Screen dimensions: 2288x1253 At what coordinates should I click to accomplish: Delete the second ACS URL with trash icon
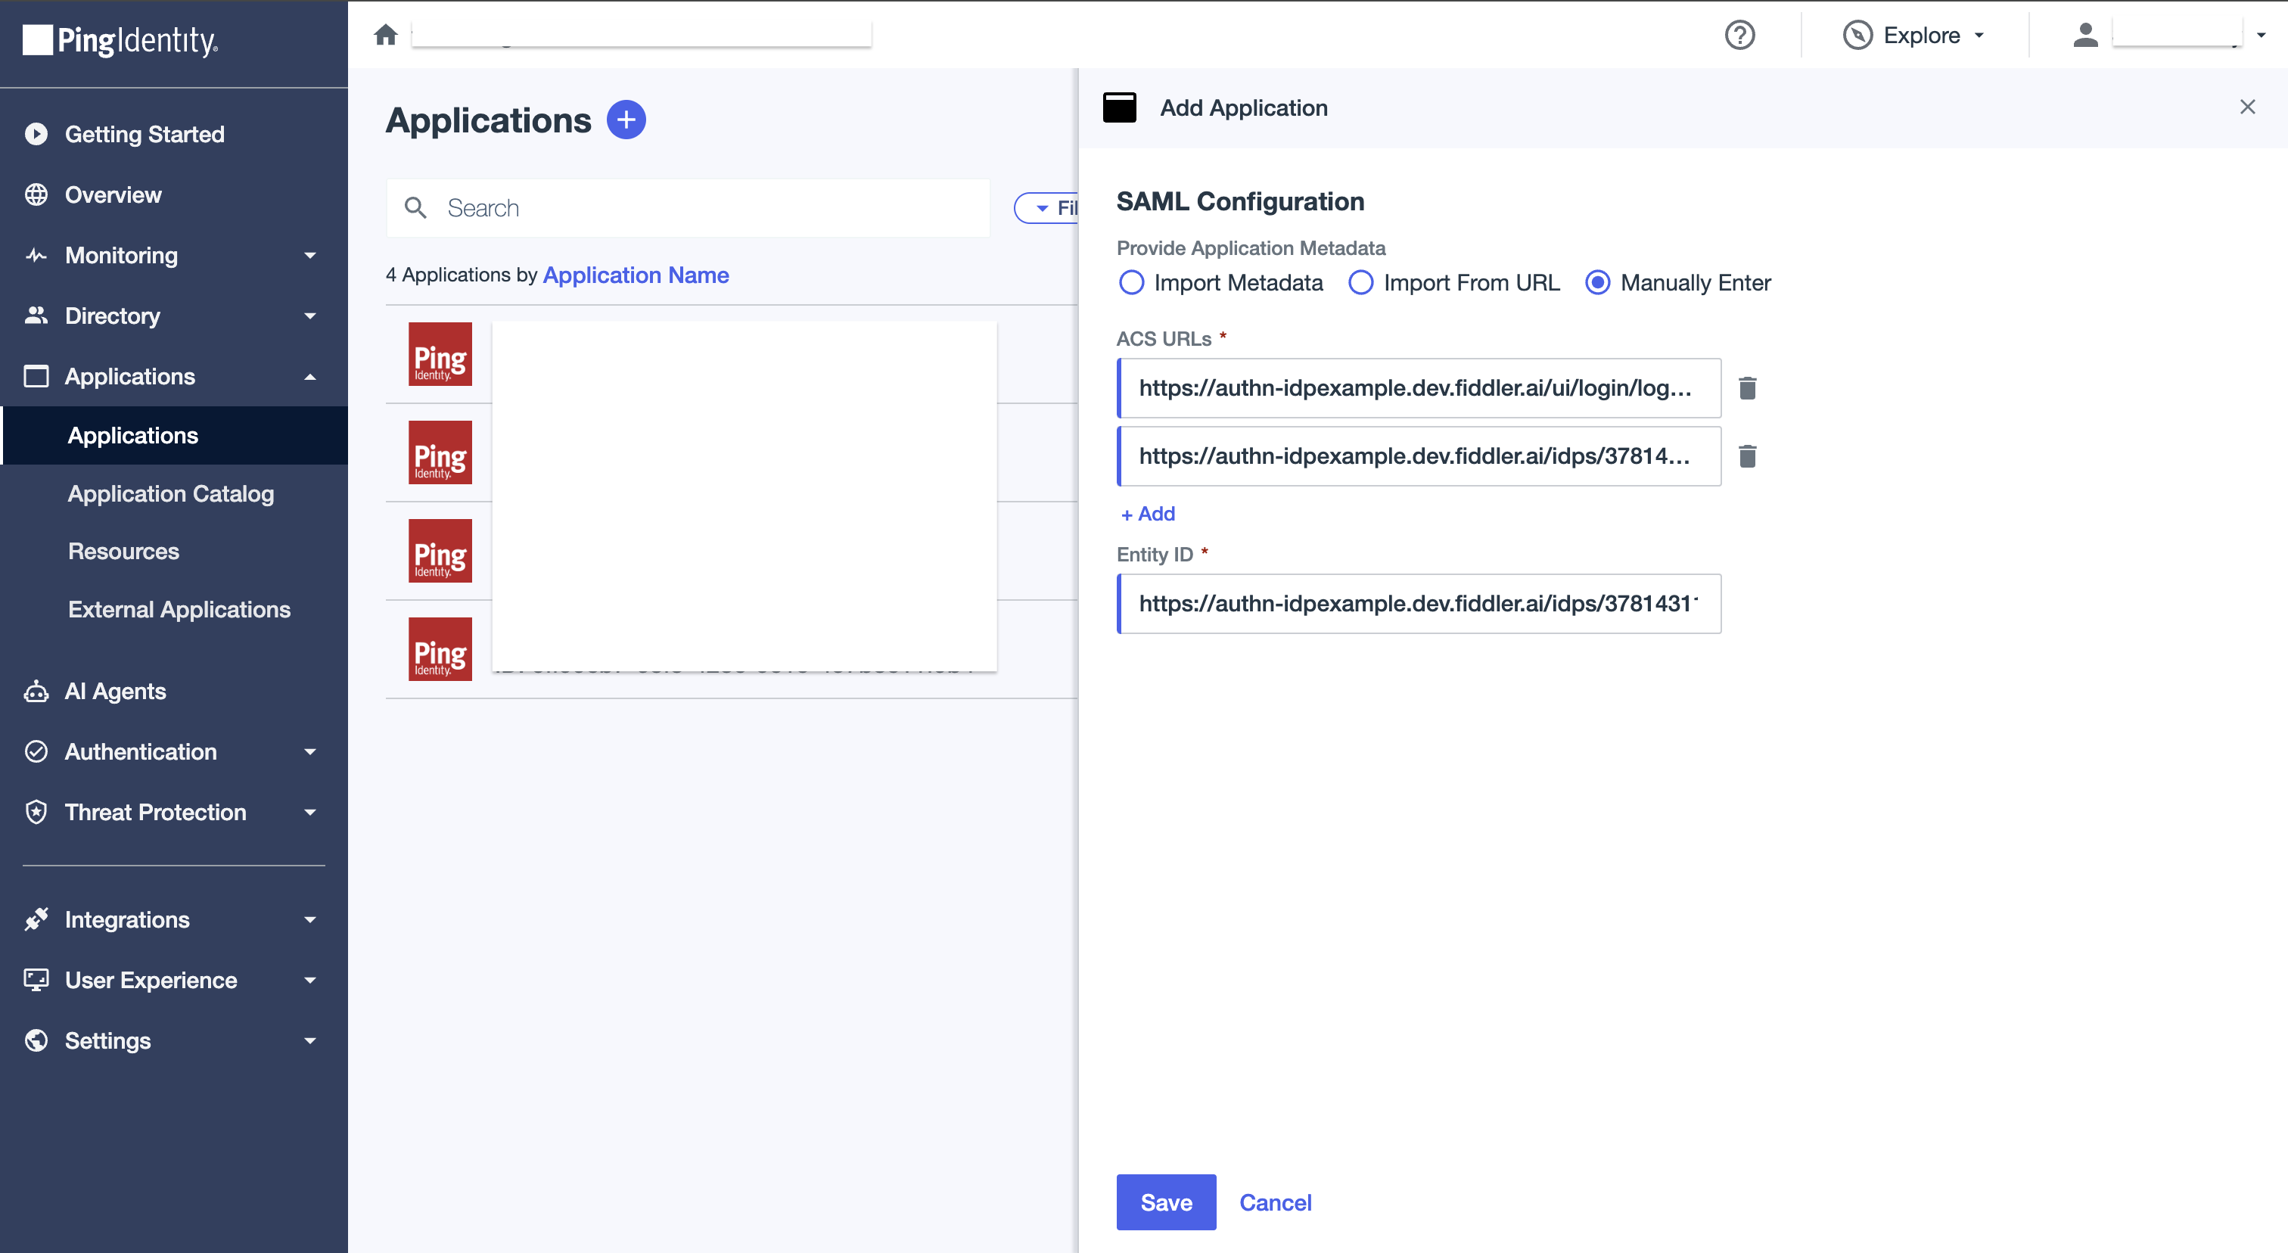(x=1747, y=456)
